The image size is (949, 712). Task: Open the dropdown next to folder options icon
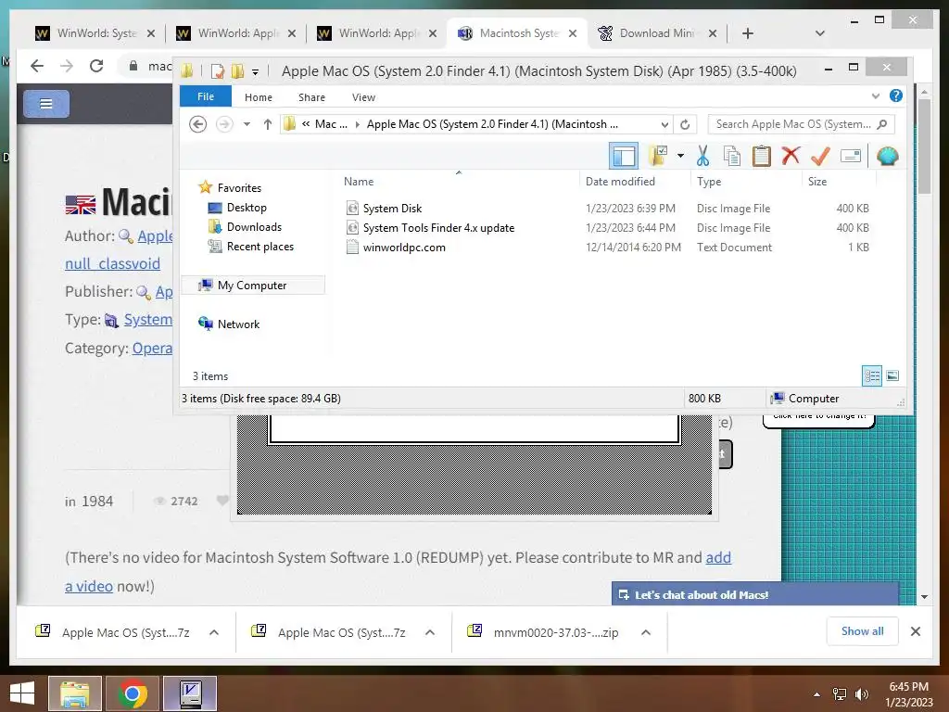(x=681, y=156)
